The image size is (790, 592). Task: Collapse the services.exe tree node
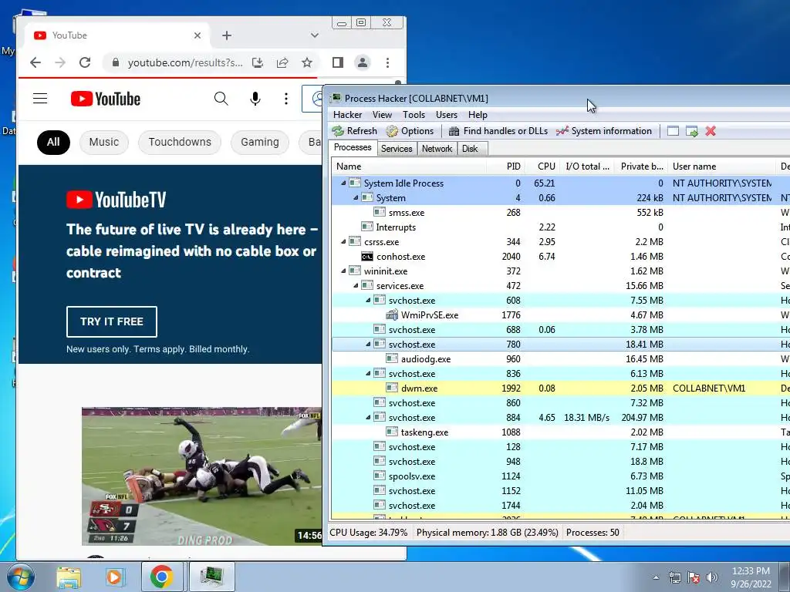(x=356, y=285)
